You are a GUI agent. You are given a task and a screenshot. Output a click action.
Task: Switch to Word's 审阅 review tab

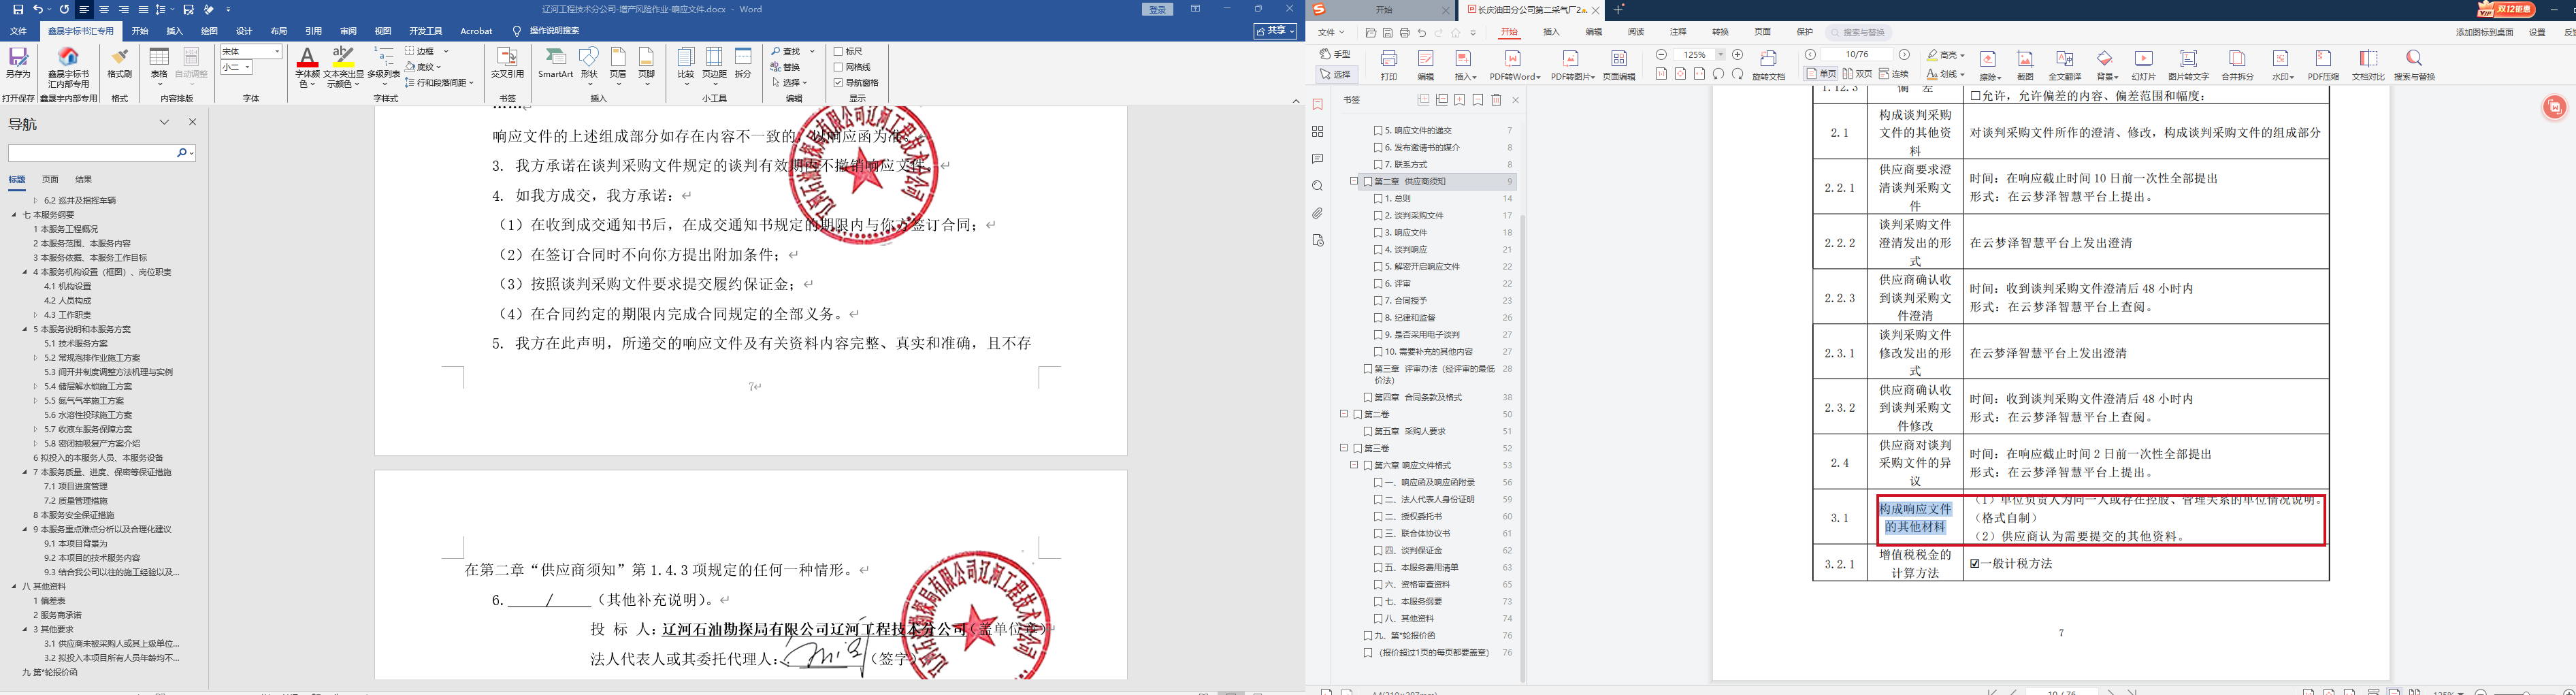click(348, 31)
